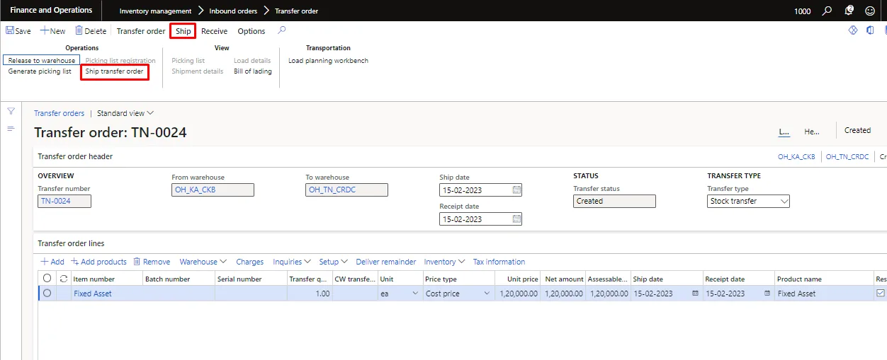Click the diamond-shaped icon at top right
The width and height of the screenshot is (887, 360).
(x=853, y=30)
